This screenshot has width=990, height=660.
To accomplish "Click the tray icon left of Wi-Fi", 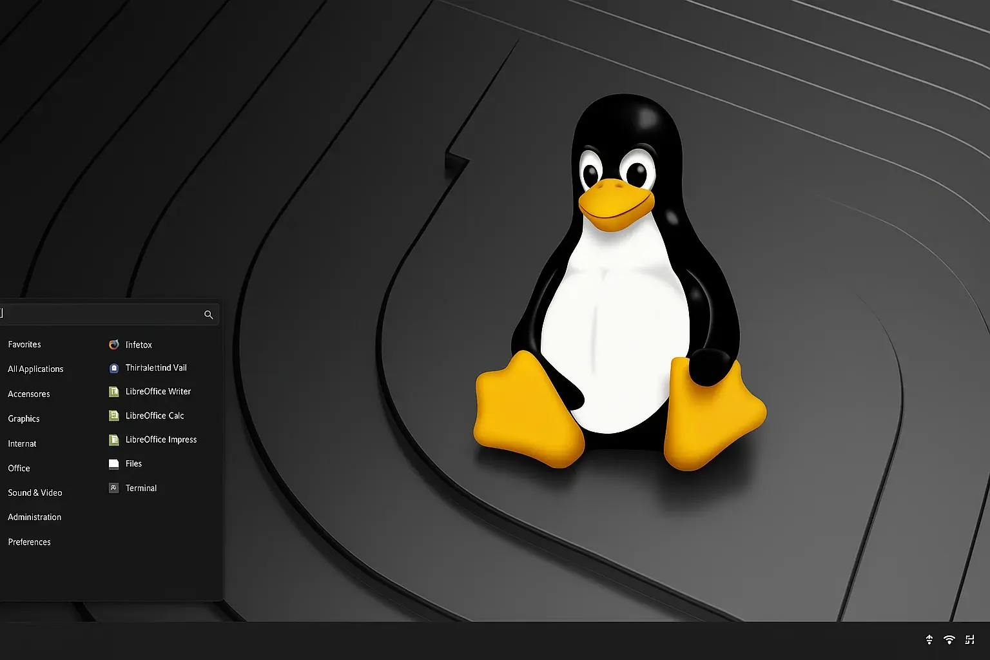I will point(929,639).
